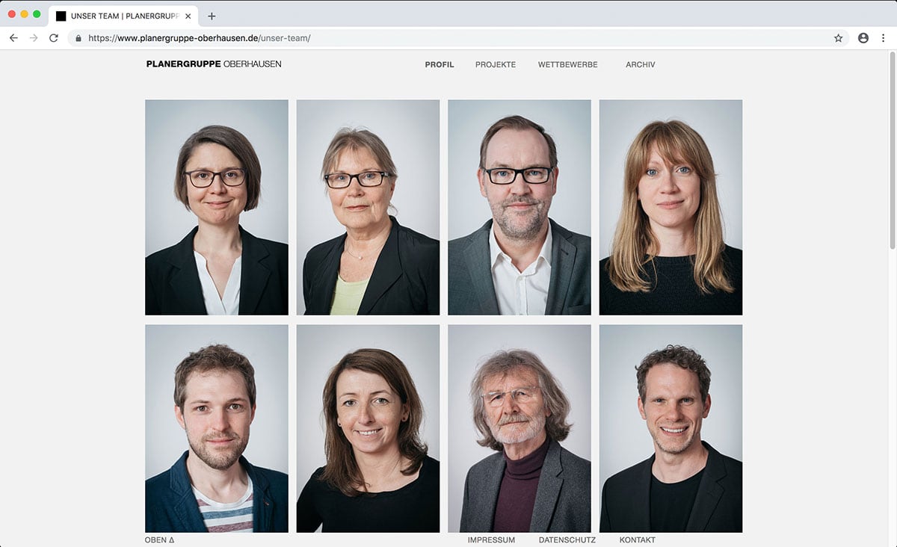
Task: Click the PLANERGRUPPE OBERHAUSEN logo
Action: point(214,64)
